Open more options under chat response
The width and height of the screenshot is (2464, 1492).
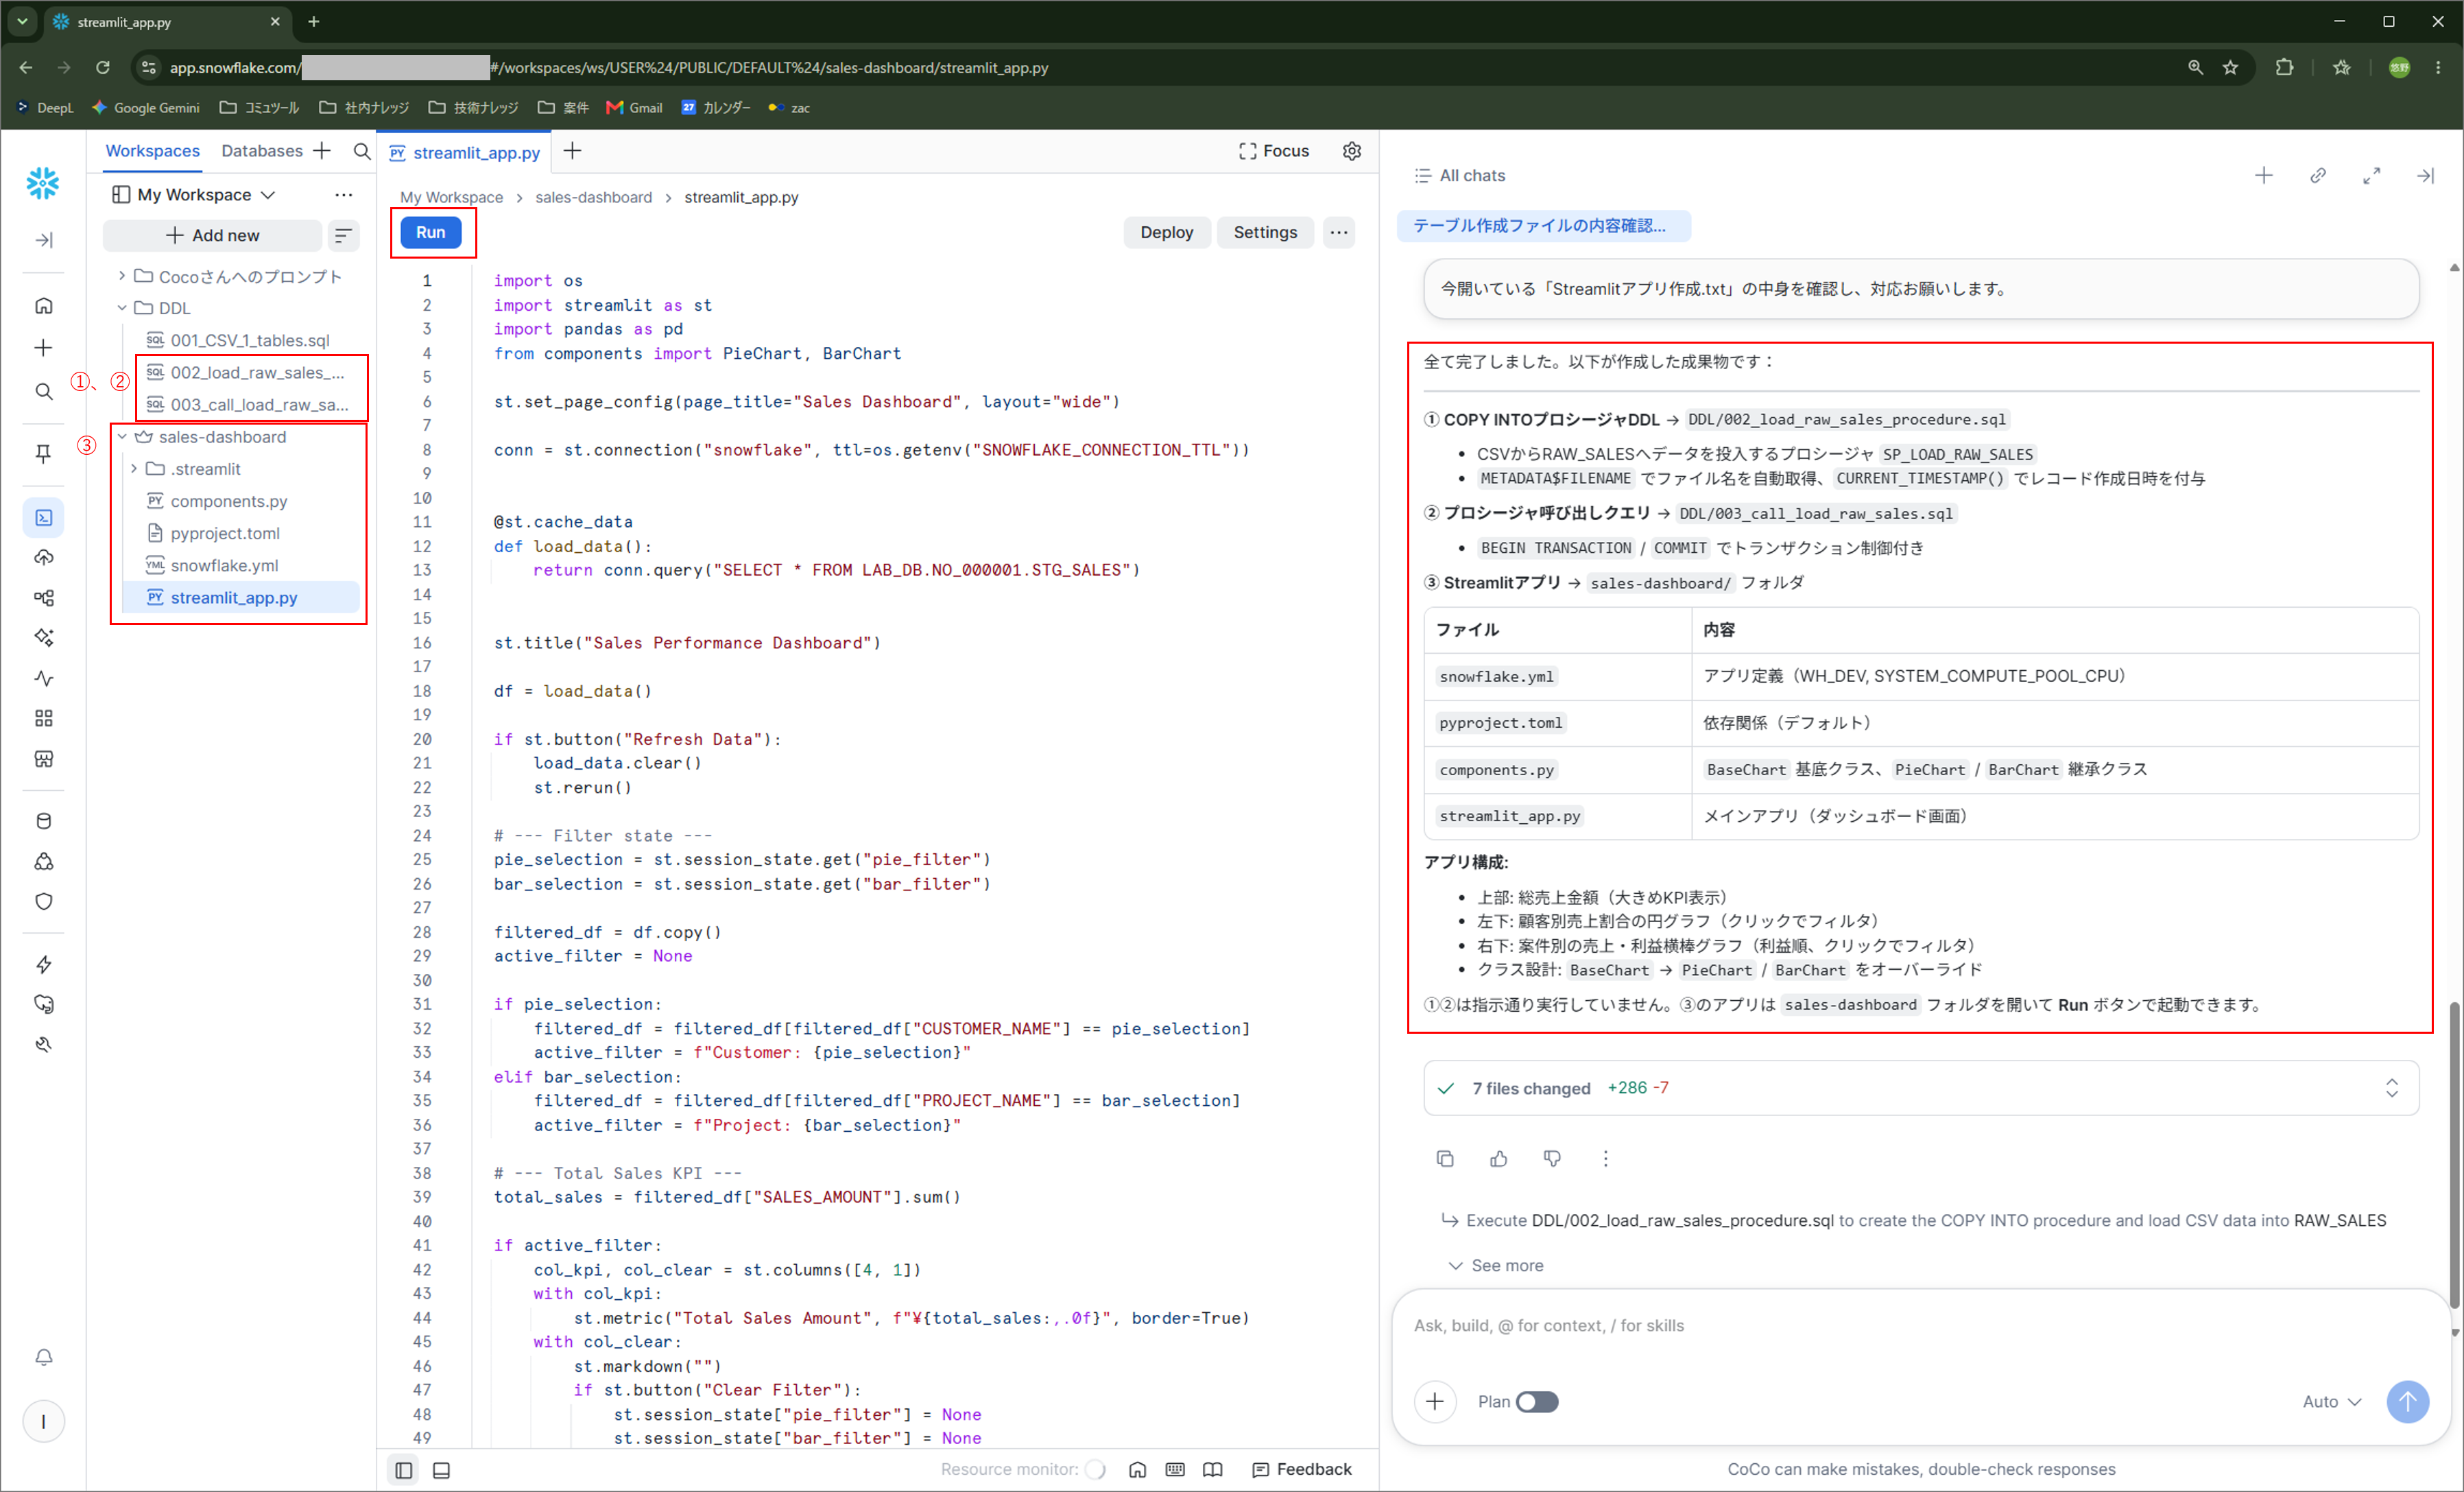[x=1606, y=1158]
